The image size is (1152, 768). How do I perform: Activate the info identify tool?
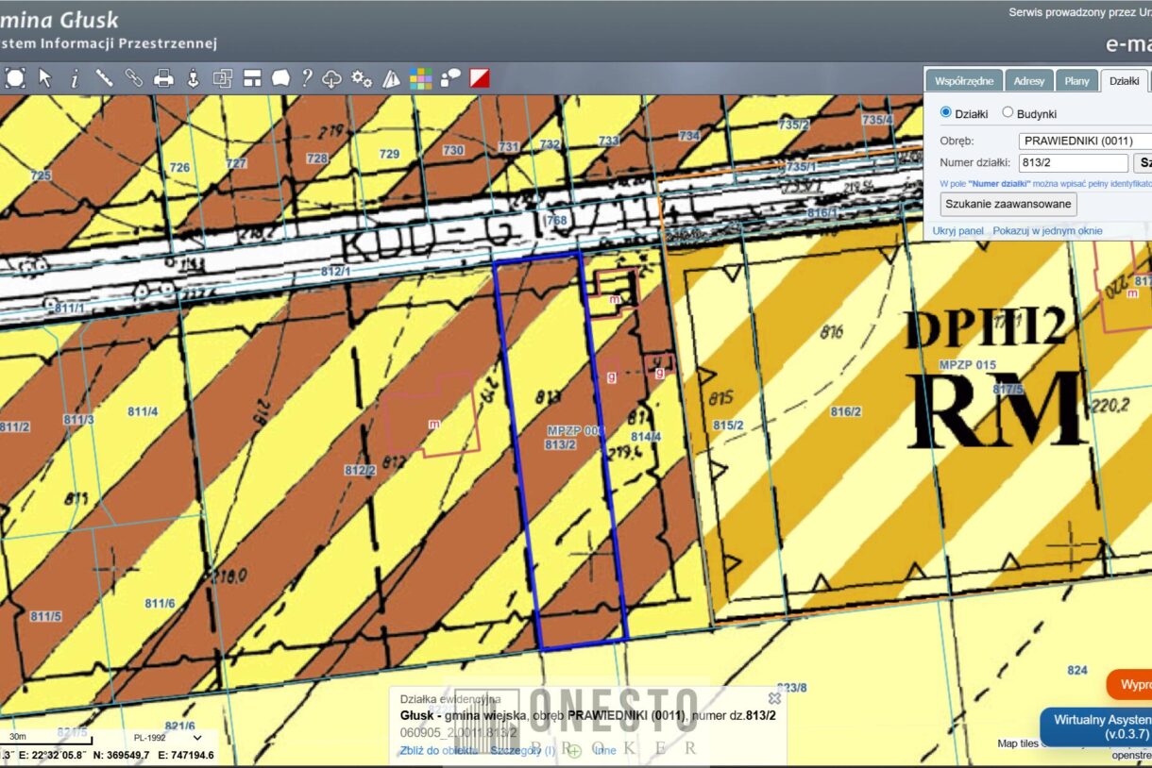75,78
